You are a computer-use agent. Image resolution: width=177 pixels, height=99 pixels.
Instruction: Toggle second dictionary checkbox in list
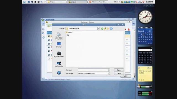(x=49, y=40)
